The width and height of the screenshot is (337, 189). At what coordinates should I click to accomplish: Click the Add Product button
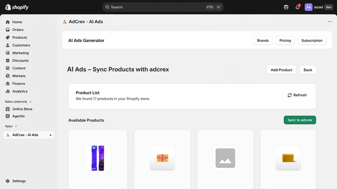281,70
